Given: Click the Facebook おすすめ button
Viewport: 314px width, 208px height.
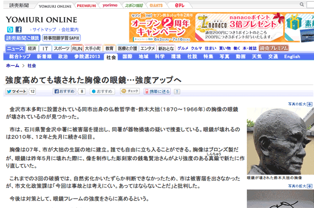Looking at the screenshot, I should click(x=64, y=91).
